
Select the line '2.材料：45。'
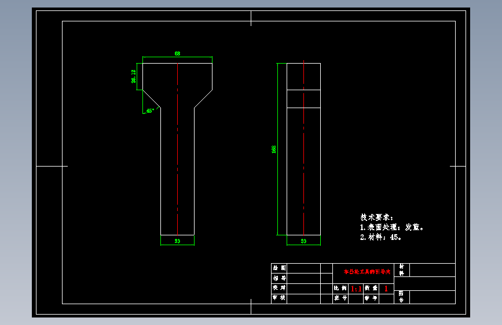pos(380,237)
